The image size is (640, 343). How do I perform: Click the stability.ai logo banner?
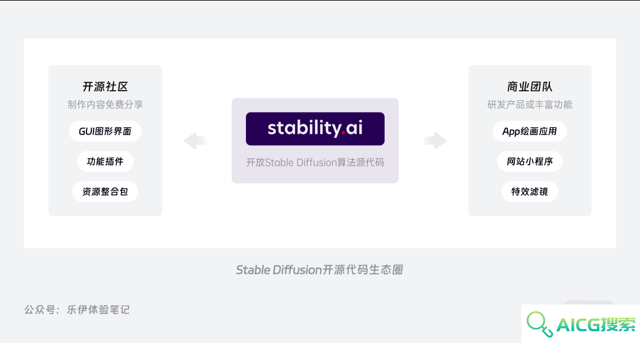(315, 129)
